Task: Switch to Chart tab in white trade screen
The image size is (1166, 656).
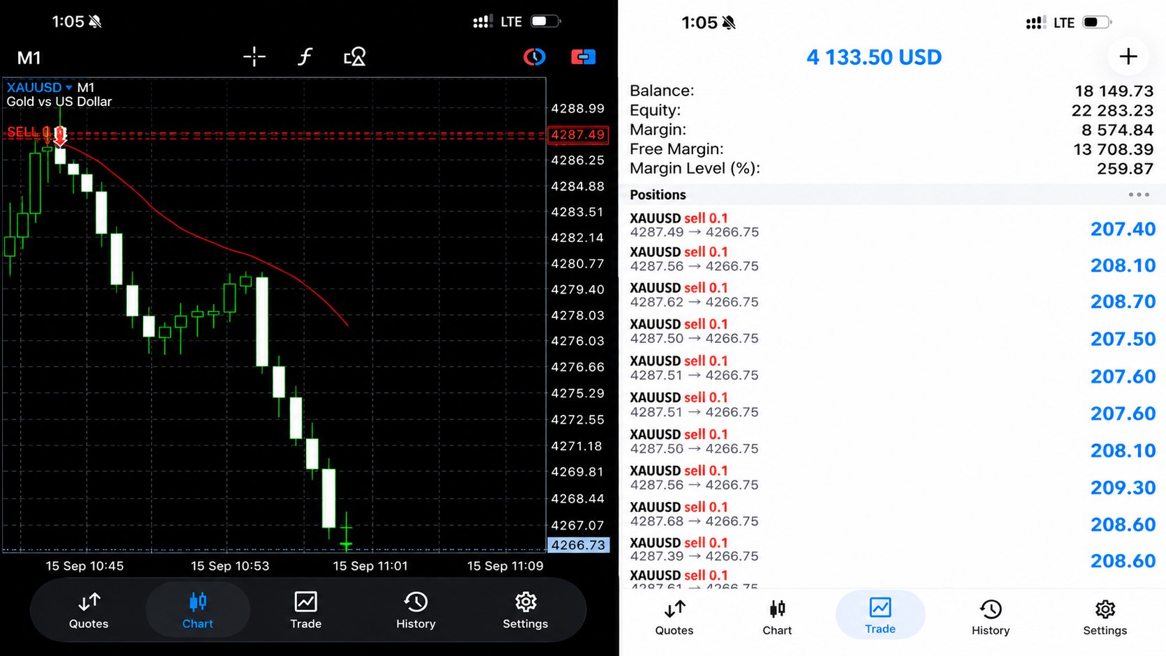Action: point(777,618)
